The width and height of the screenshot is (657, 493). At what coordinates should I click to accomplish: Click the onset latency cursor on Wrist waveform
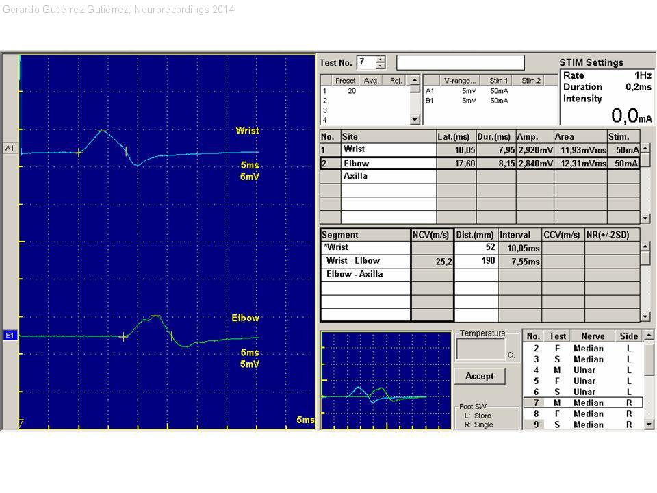79,153
